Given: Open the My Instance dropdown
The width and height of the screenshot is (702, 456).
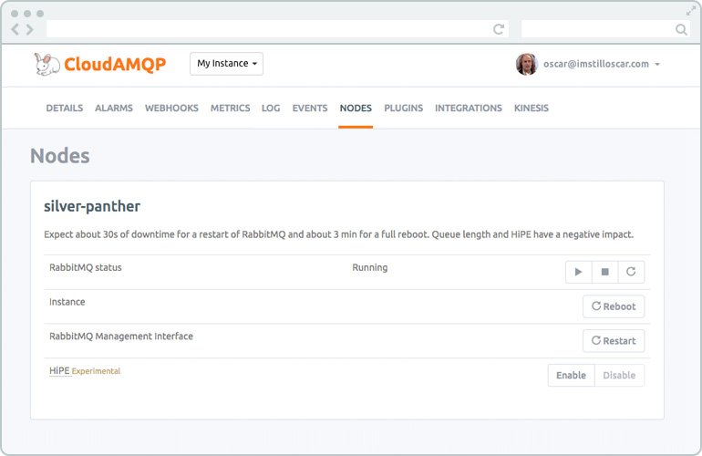Looking at the screenshot, I should tap(226, 64).
